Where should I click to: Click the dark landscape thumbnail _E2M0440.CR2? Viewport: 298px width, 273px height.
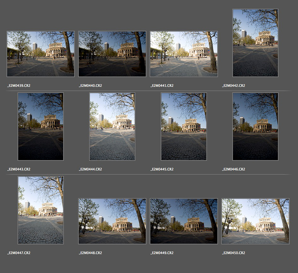point(112,54)
